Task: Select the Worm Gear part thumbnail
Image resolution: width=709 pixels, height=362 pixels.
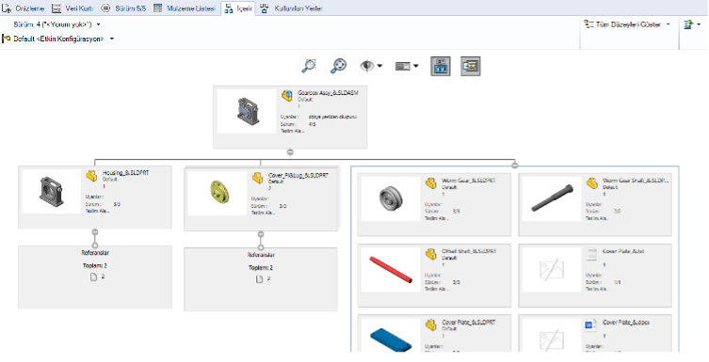Action: tap(391, 198)
